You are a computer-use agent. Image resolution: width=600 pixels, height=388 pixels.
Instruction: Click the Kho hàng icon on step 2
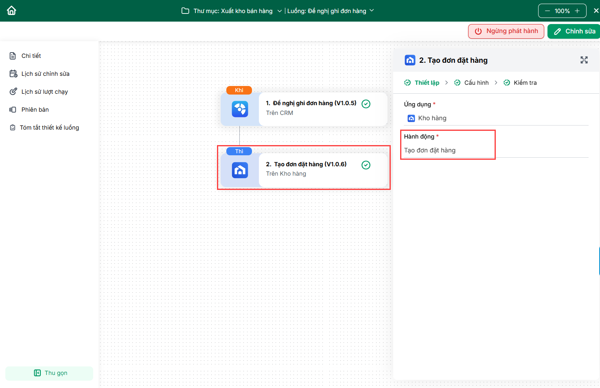pos(240,170)
